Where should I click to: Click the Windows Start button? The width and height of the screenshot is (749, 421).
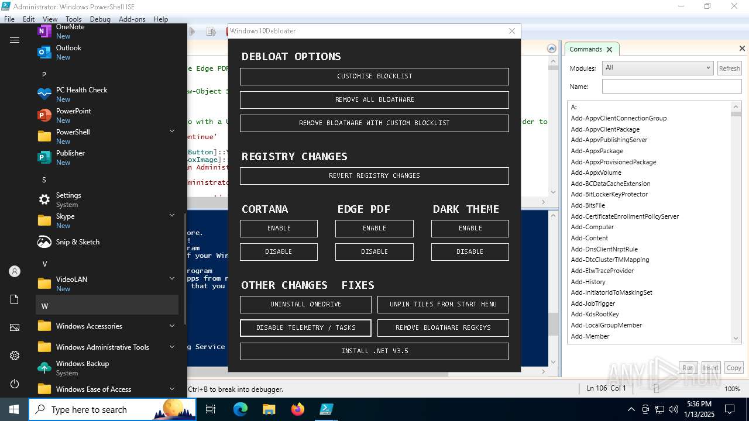point(14,409)
